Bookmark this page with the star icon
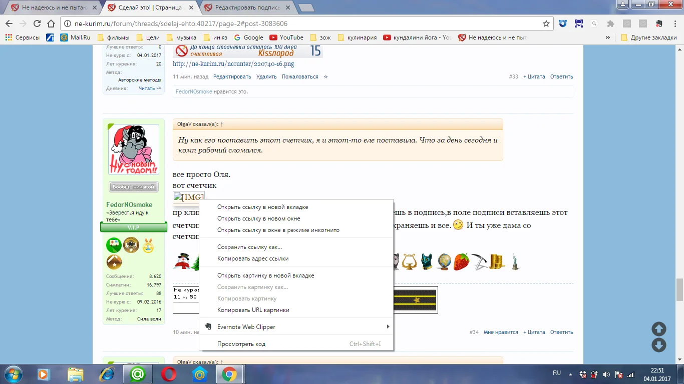 (x=546, y=23)
